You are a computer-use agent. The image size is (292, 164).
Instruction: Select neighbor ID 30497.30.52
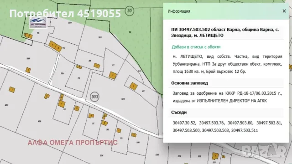click(184, 123)
